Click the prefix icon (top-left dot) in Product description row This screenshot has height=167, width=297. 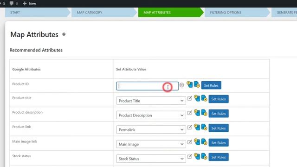pos(197,113)
